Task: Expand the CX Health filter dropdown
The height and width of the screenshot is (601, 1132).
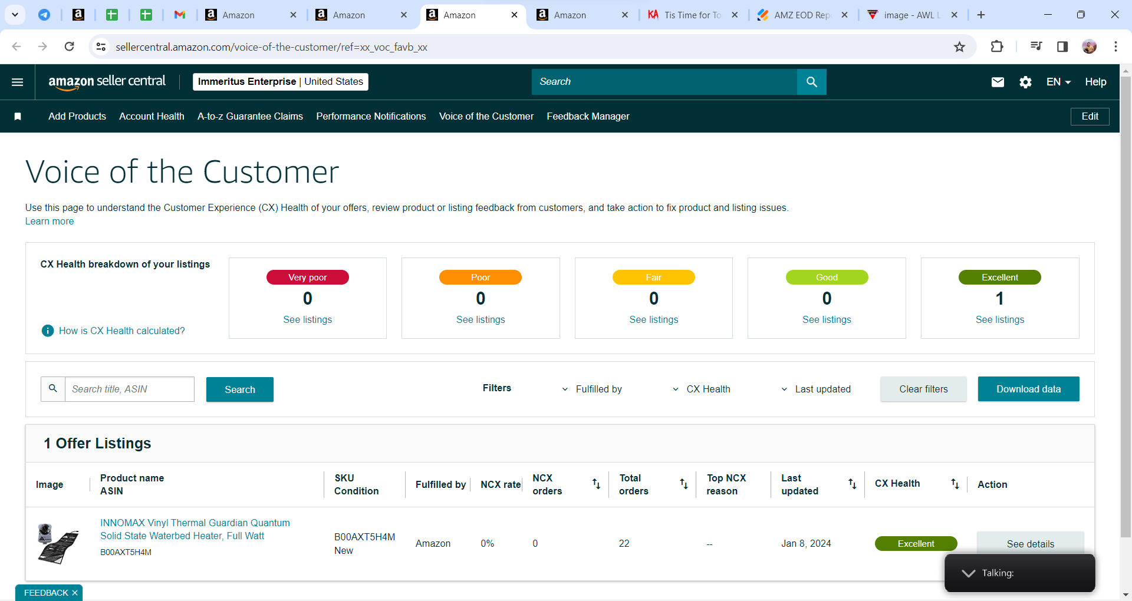Action: pyautogui.click(x=702, y=389)
